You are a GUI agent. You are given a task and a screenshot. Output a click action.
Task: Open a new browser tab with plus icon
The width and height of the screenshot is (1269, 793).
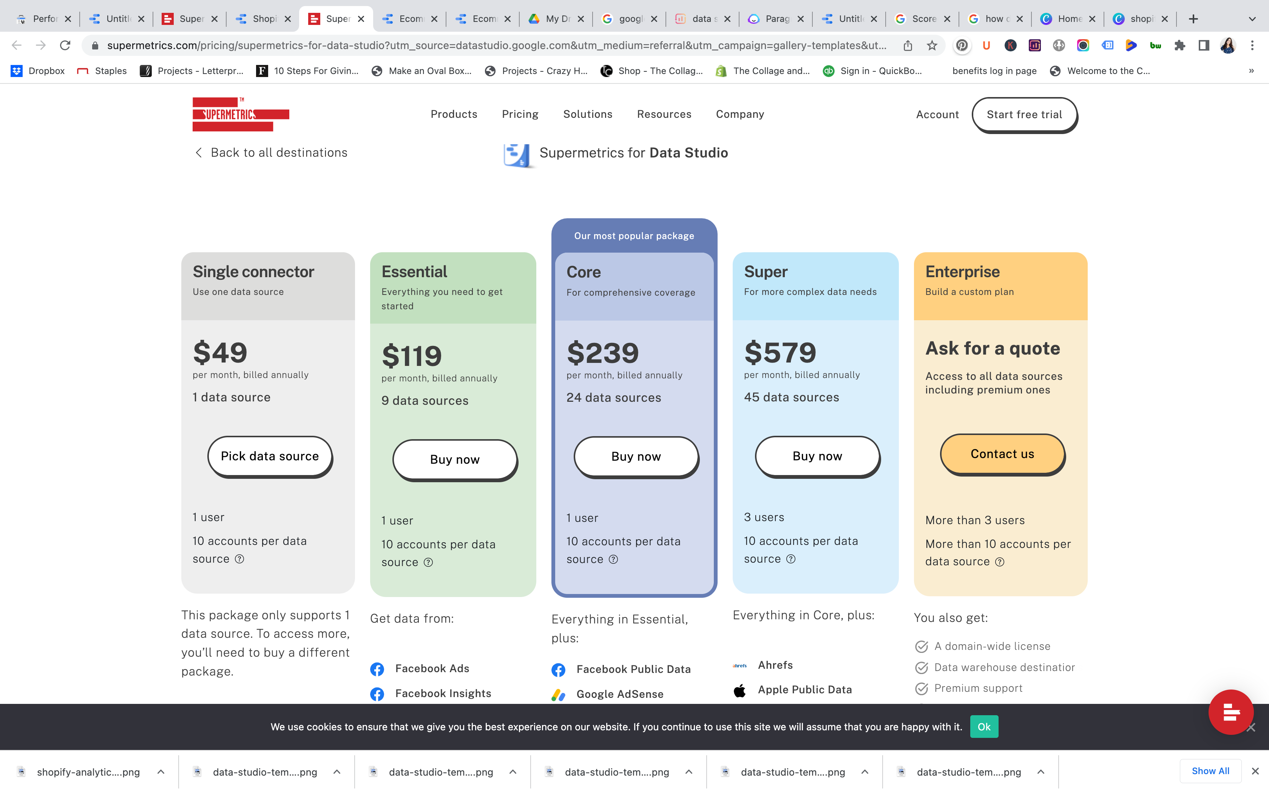(x=1193, y=19)
